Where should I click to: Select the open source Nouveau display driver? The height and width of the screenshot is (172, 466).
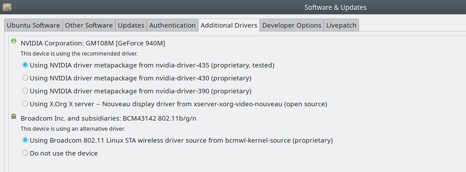point(25,104)
